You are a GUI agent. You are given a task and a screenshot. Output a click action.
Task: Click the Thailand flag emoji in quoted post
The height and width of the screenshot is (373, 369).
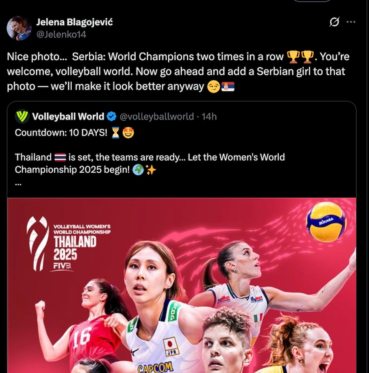[x=60, y=157]
